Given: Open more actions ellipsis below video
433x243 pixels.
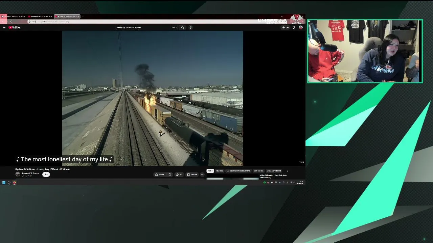Looking at the screenshot, I should [x=202, y=174].
